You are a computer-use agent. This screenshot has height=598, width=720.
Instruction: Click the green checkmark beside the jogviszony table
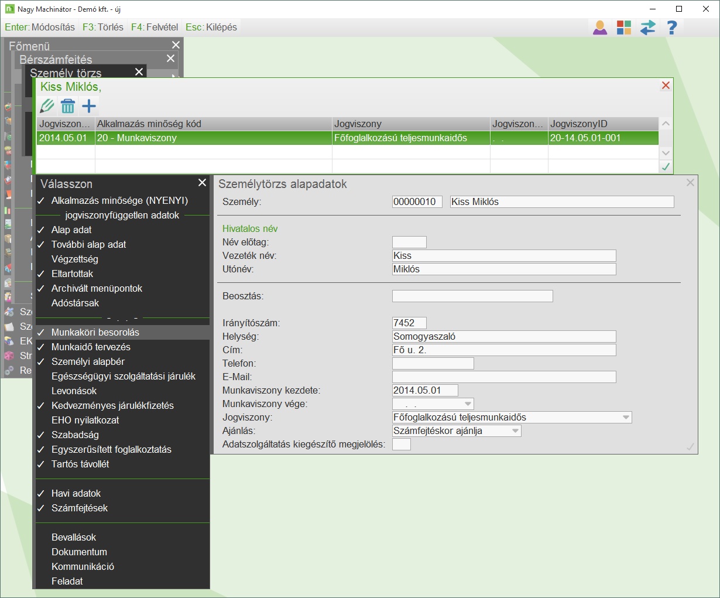pyautogui.click(x=666, y=167)
